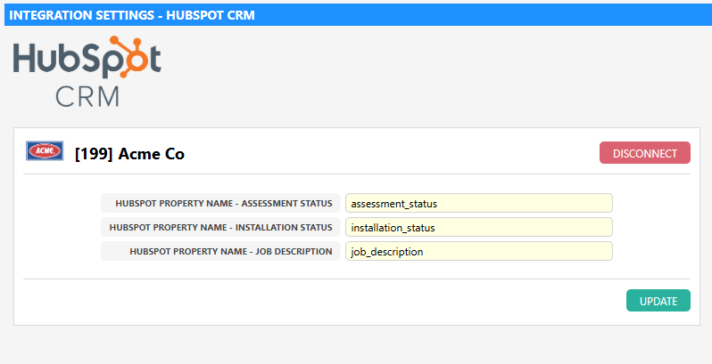
Task: Click into the job_description field
Action: [478, 251]
